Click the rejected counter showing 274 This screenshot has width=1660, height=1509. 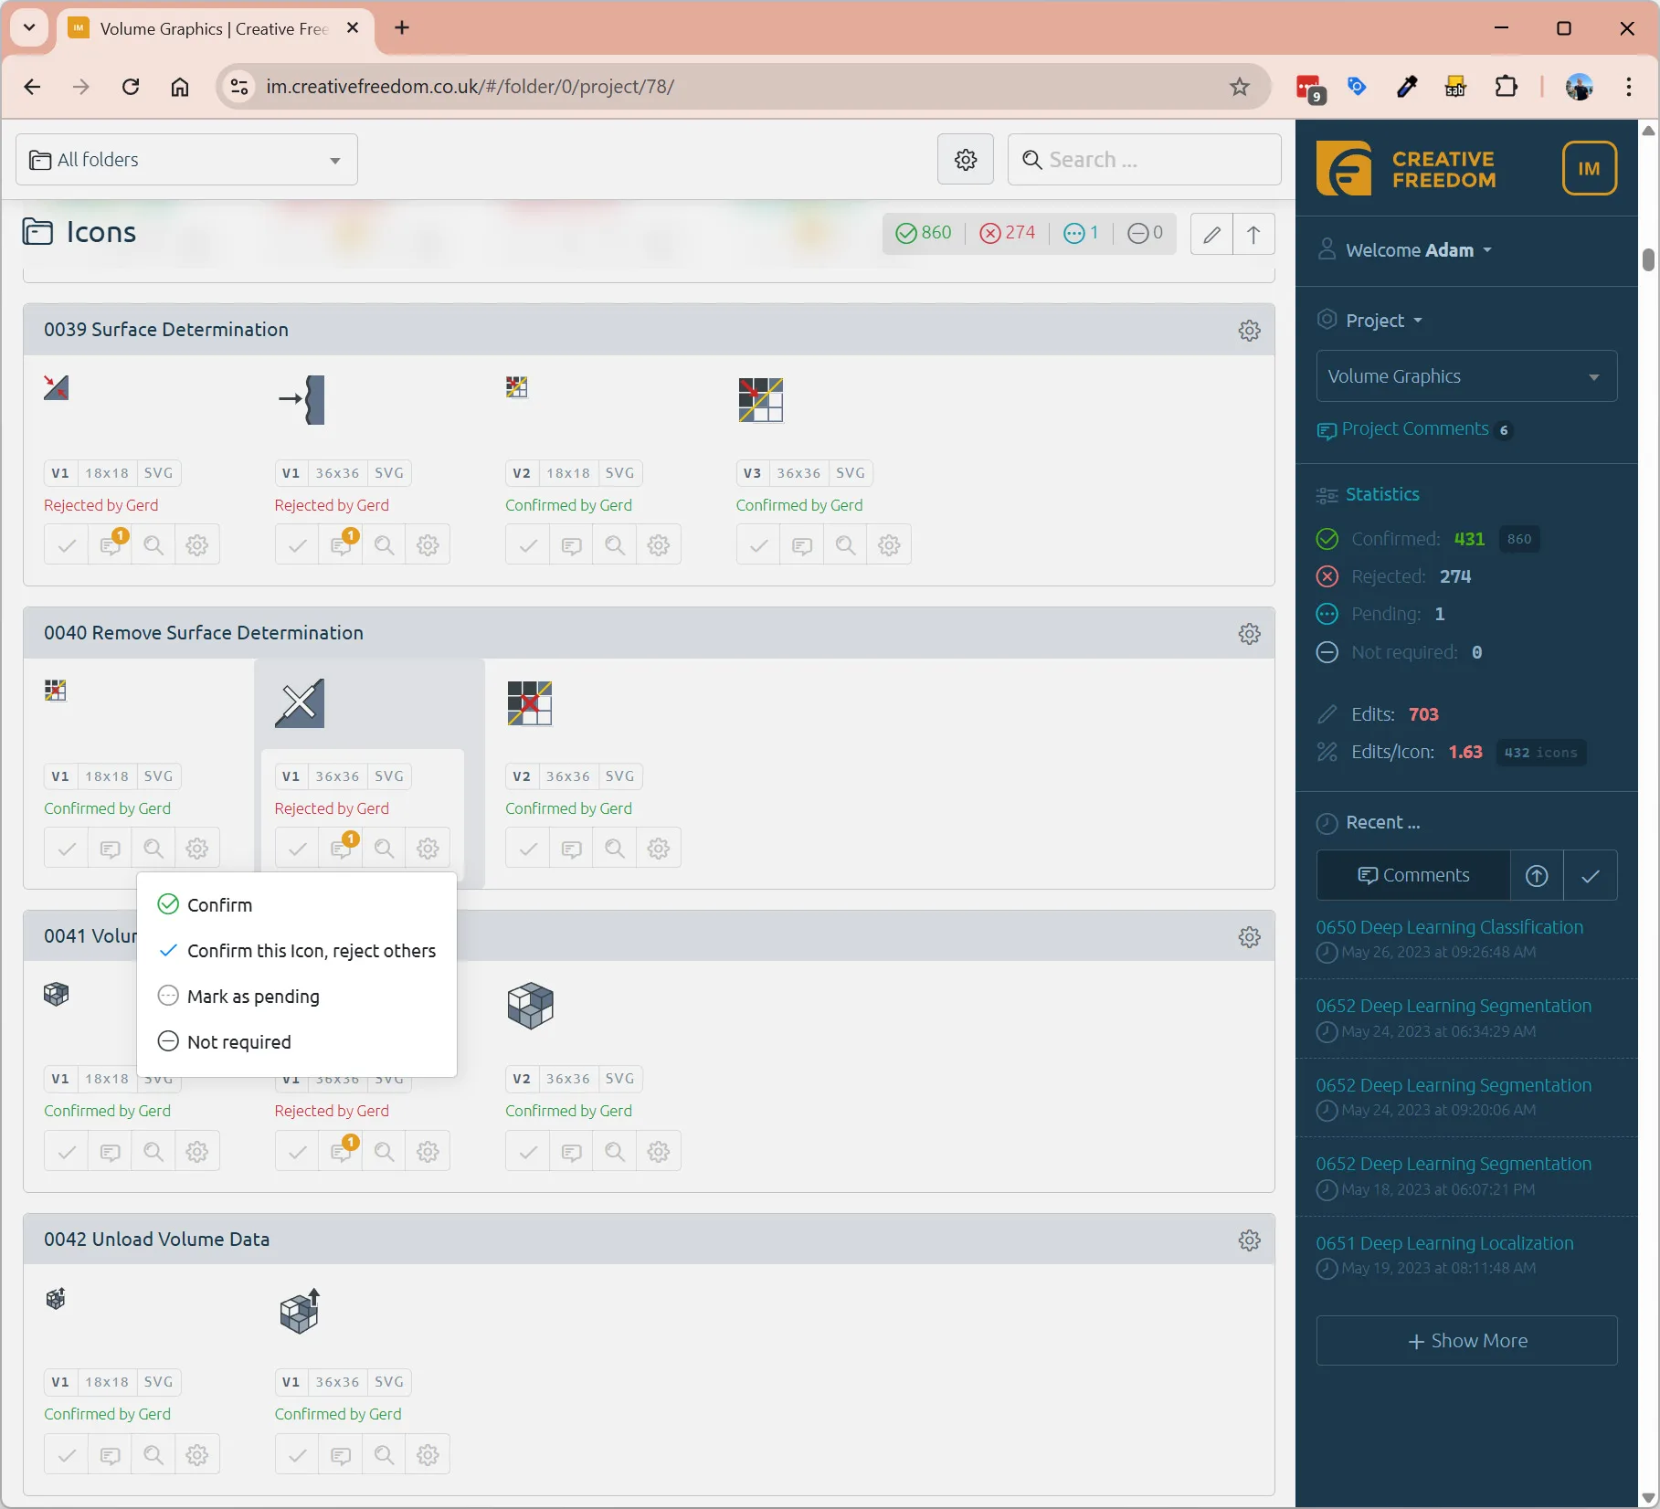1008,233
